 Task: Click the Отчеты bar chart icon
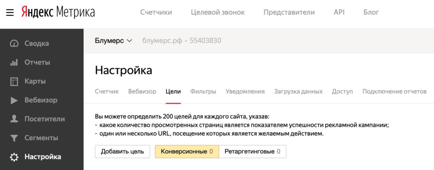14,62
